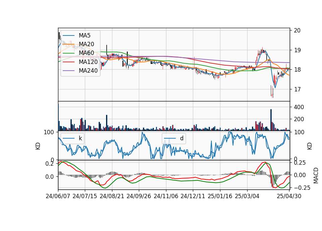Click the 25/01/16 date axis label

click(x=220, y=196)
